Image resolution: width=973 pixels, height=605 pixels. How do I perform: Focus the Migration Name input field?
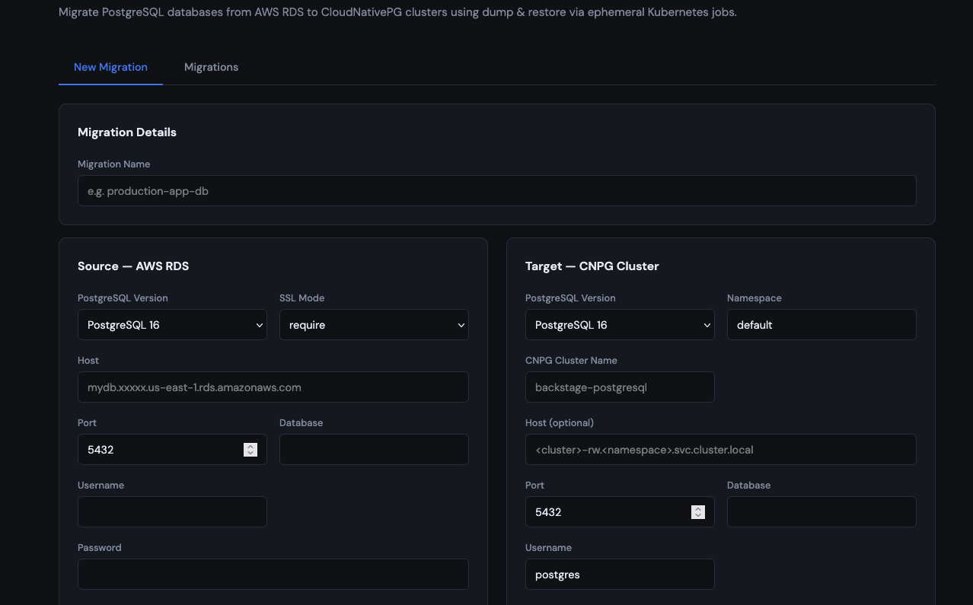pyautogui.click(x=496, y=191)
